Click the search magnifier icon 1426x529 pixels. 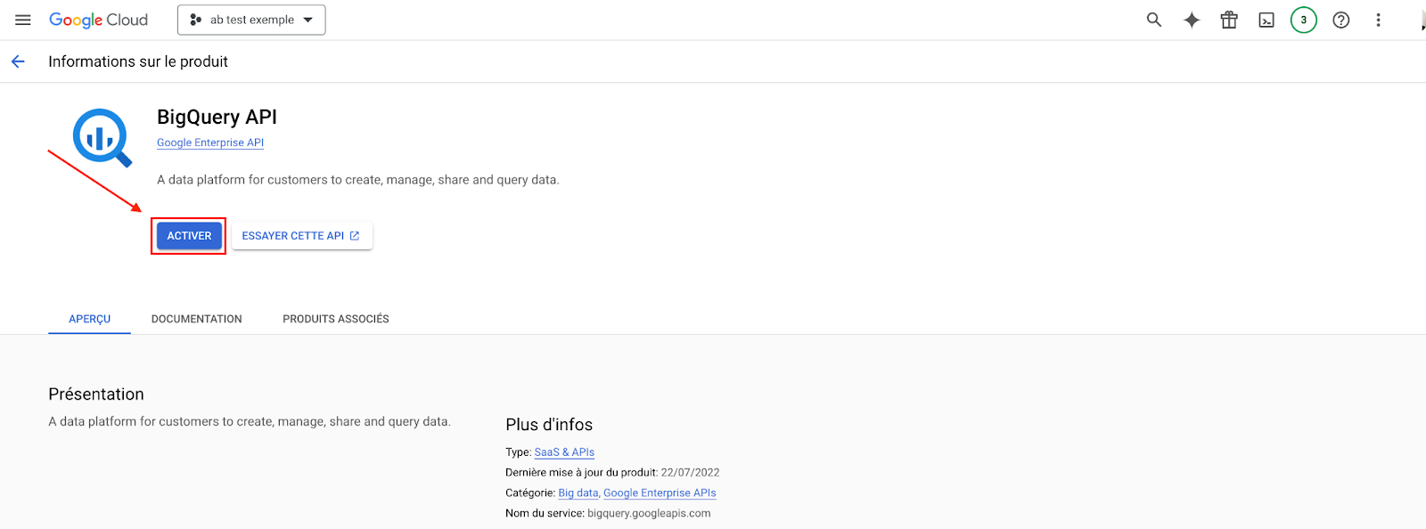(x=1154, y=20)
